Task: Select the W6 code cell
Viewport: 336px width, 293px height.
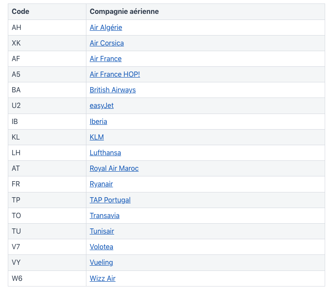Action: [x=17, y=278]
